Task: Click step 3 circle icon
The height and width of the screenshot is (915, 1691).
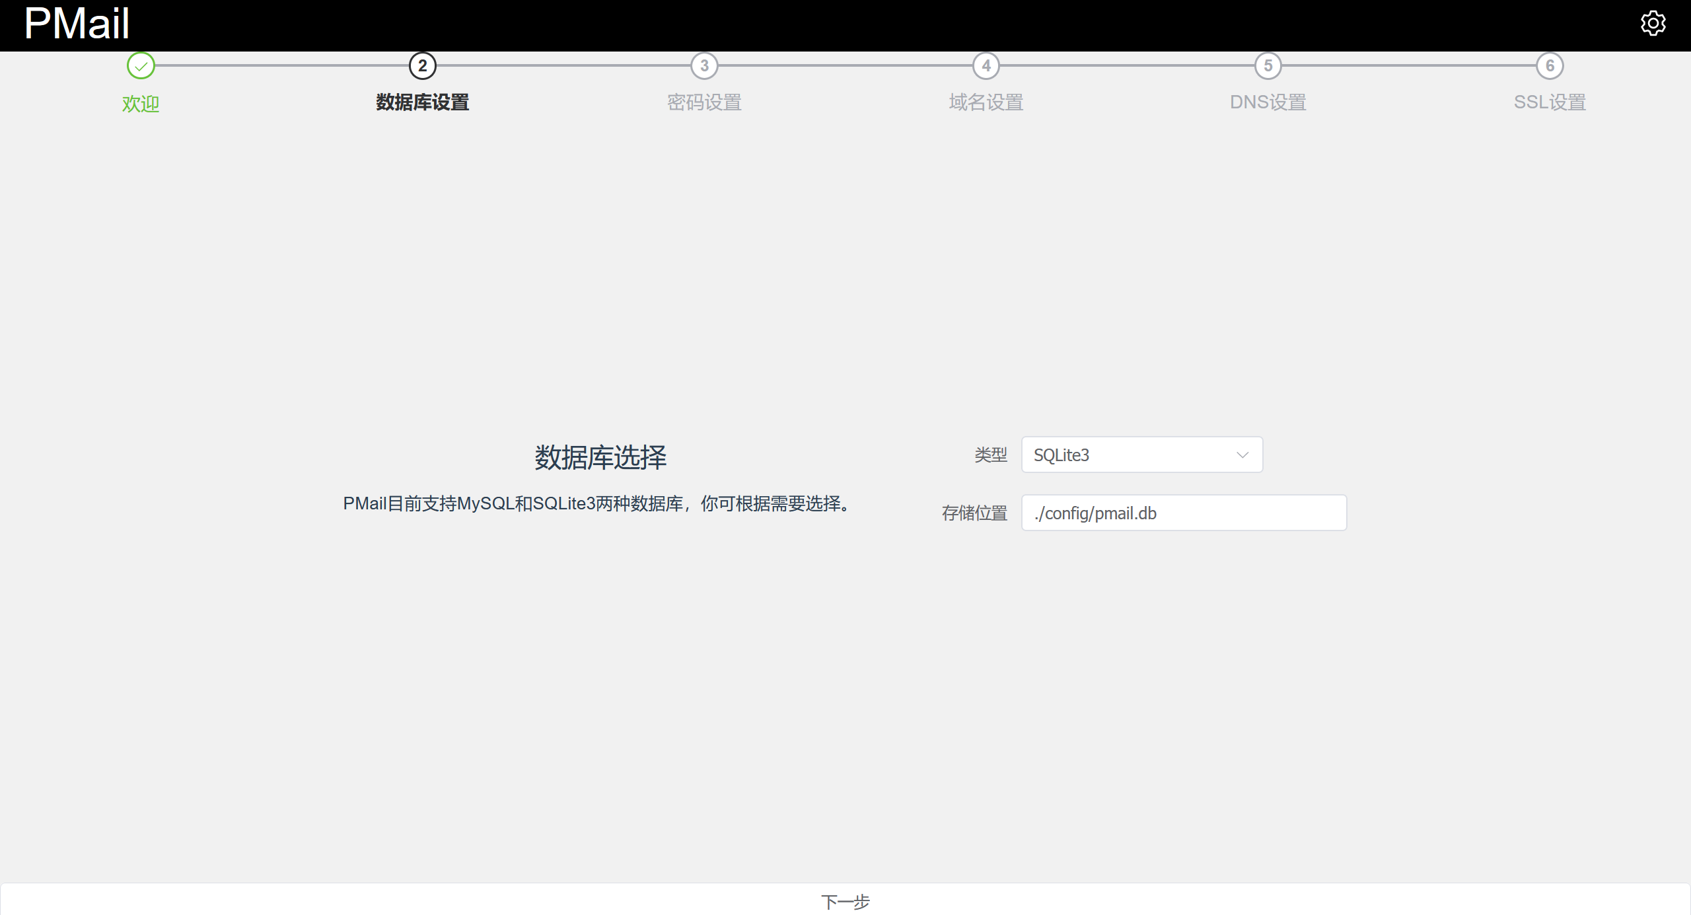Action: 704,66
